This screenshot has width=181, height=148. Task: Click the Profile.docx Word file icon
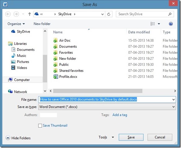(x=56, y=77)
